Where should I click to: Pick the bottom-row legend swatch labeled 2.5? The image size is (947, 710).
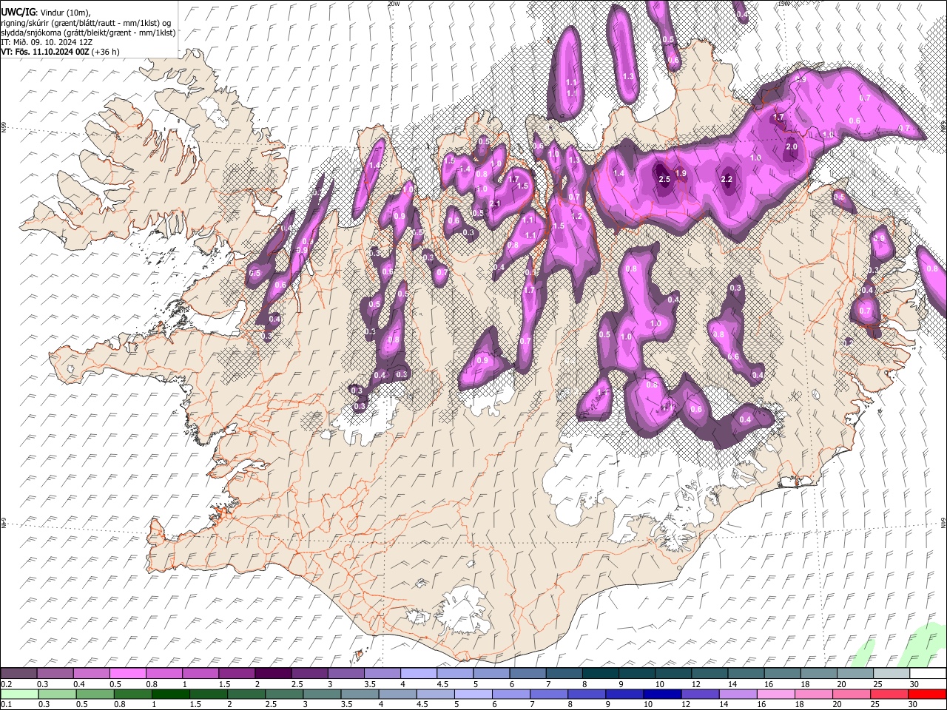coord(283,694)
